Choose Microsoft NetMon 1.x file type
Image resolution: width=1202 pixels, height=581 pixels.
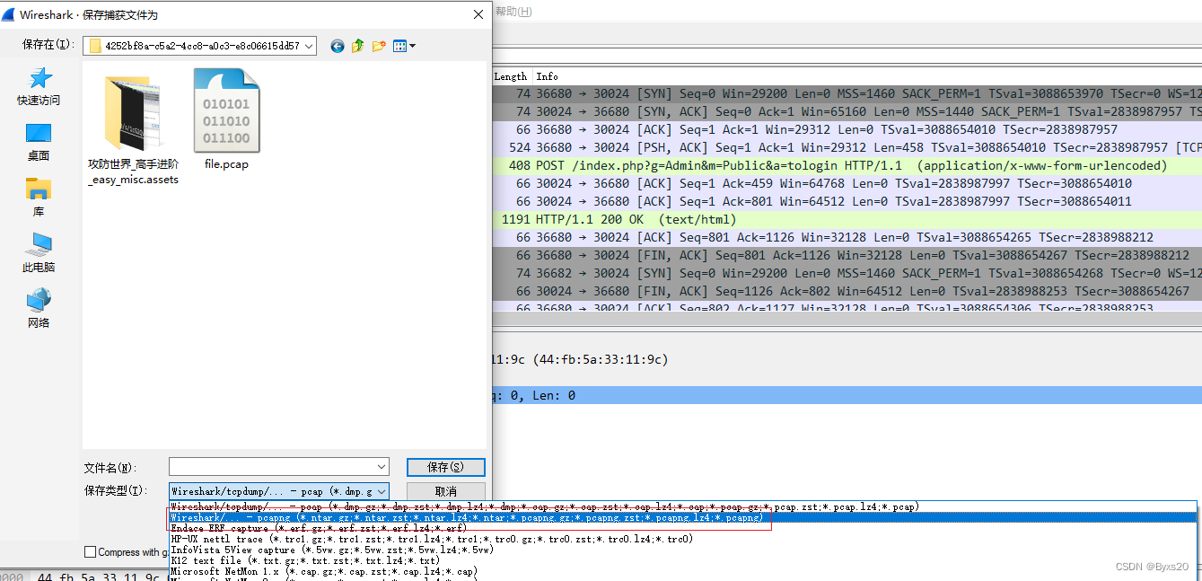tap(683, 571)
